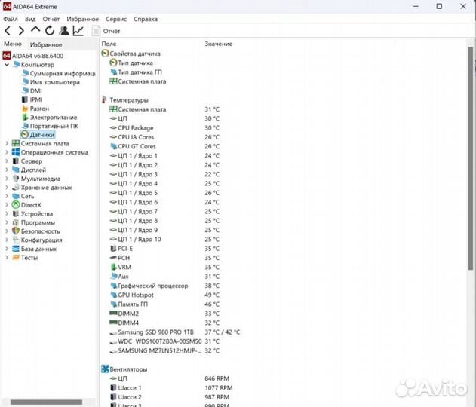Click the Вентиляторы fan icon

[x=105, y=369]
